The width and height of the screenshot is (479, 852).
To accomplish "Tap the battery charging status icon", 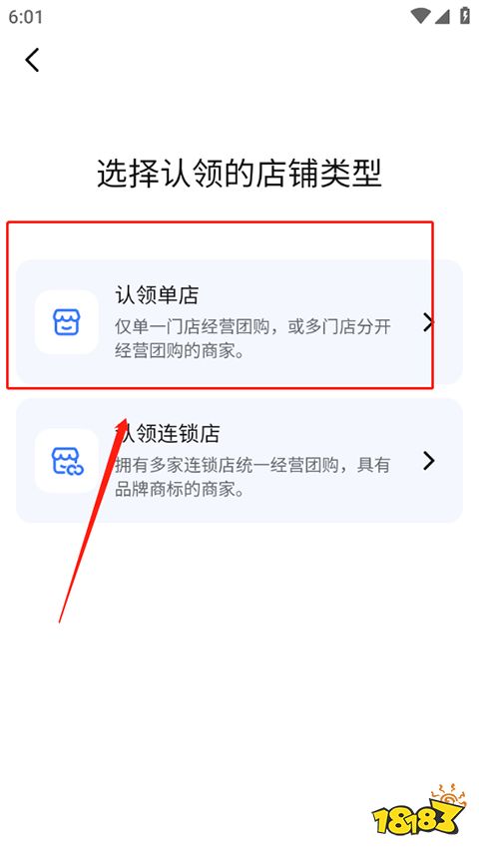I will point(465,16).
